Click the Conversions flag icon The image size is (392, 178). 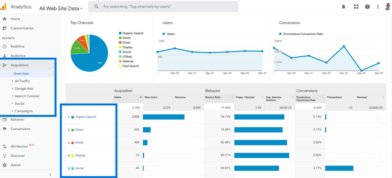pyautogui.click(x=5, y=129)
